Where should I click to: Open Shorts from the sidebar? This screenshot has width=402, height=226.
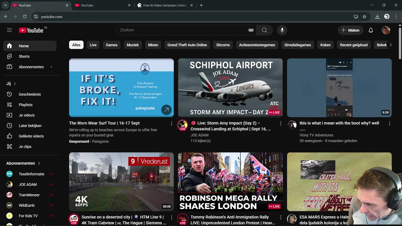click(x=30, y=56)
